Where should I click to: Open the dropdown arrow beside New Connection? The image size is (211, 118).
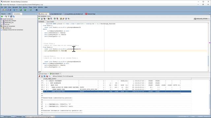pyautogui.click(x=4, y=16)
